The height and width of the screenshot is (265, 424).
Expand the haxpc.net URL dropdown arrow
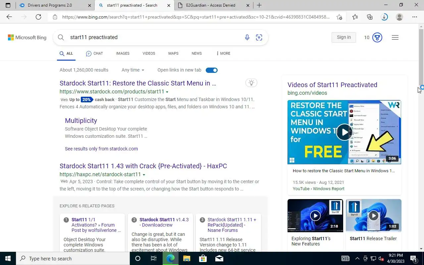click(x=144, y=175)
